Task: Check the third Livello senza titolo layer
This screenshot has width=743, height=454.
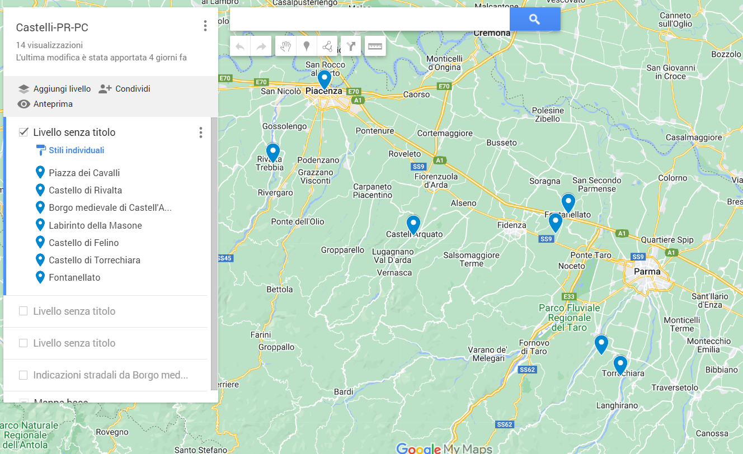Action: pyautogui.click(x=23, y=343)
